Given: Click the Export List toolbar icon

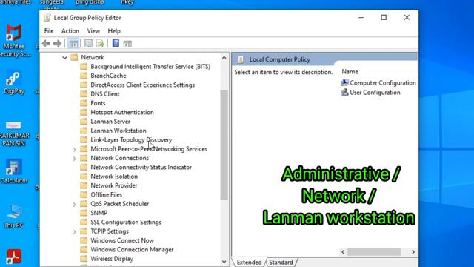Looking at the screenshot, I should click(x=100, y=44).
